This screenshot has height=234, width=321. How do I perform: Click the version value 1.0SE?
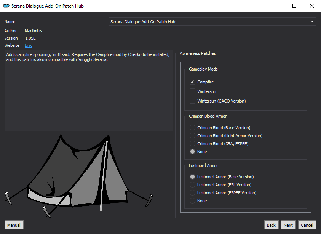30,38
